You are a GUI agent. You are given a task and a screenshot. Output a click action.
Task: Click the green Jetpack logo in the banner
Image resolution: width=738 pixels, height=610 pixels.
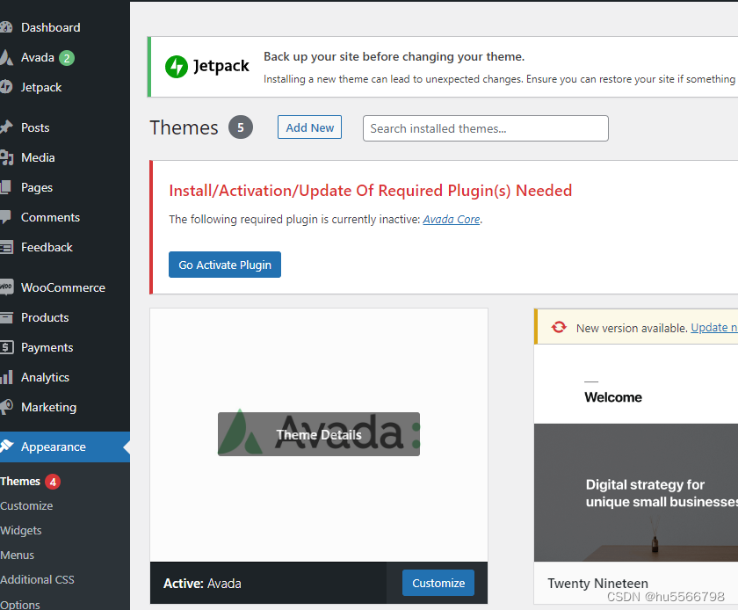coord(177,67)
